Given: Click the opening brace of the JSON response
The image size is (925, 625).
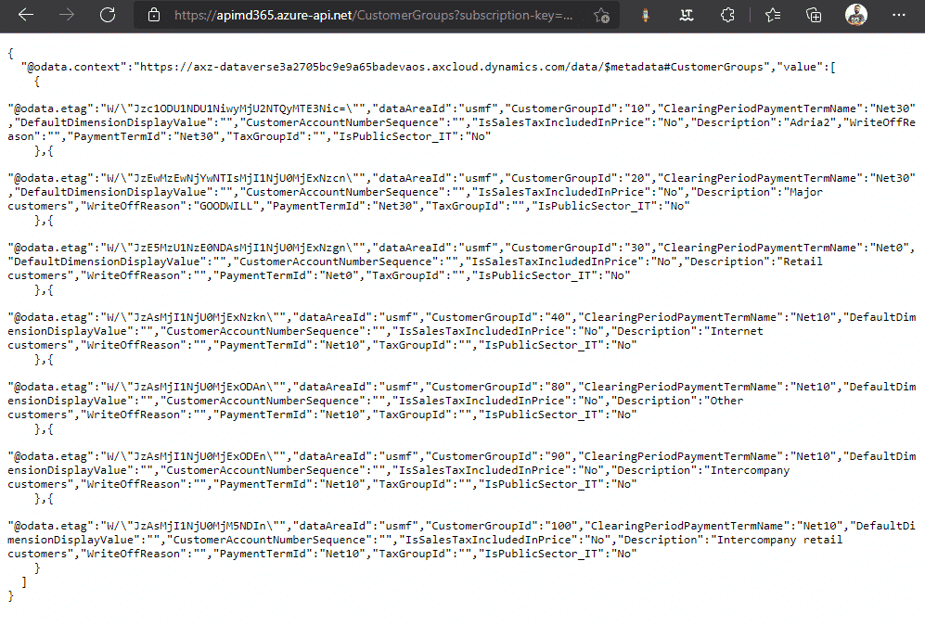Looking at the screenshot, I should tap(10, 53).
